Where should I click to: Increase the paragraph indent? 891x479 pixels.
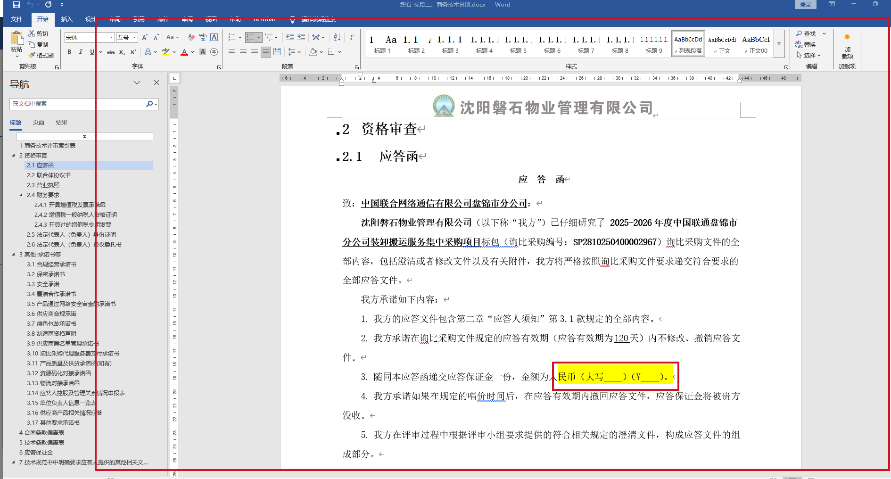click(x=301, y=37)
